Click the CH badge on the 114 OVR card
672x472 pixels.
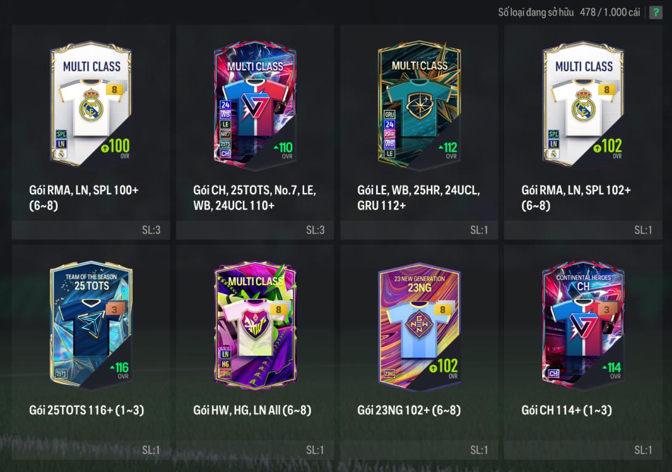pos(553,373)
